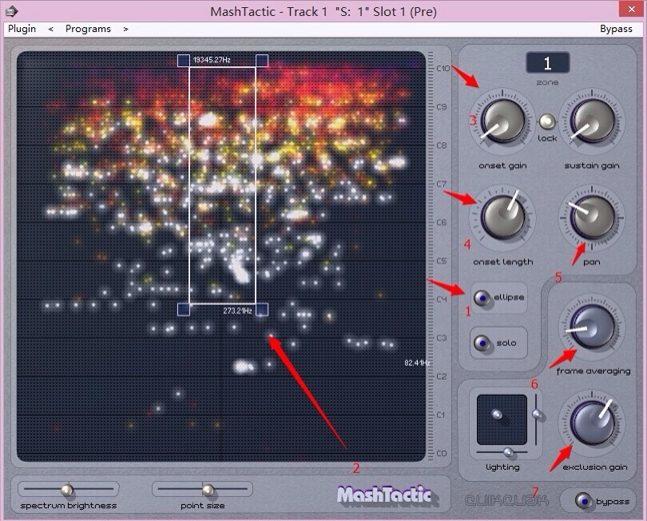Viewport: 647px width, 521px height.
Task: Click the zone number display
Action: (x=548, y=63)
